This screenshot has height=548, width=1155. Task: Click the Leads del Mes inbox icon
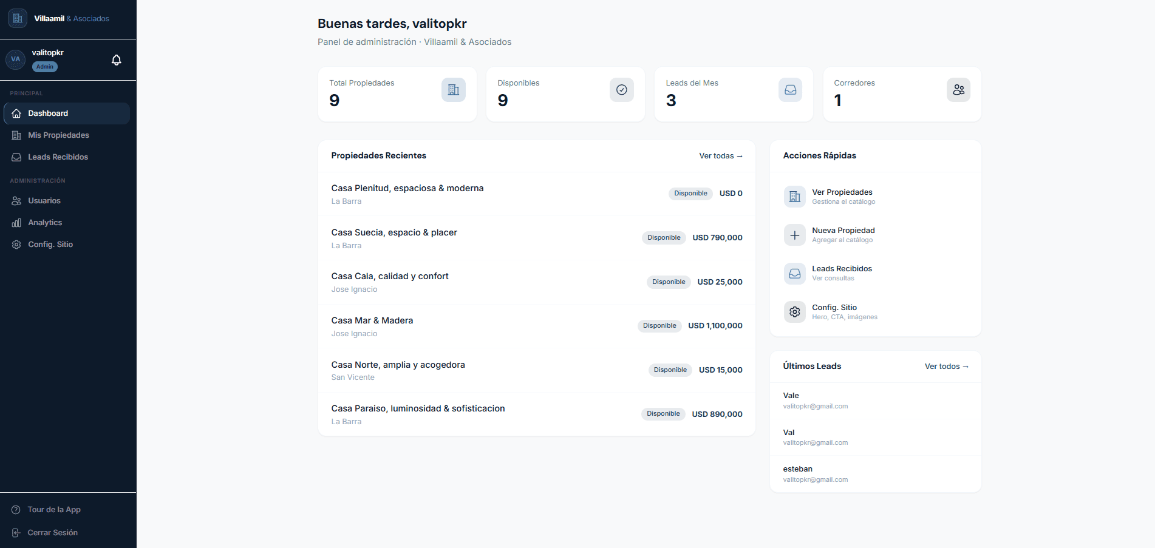(x=790, y=90)
